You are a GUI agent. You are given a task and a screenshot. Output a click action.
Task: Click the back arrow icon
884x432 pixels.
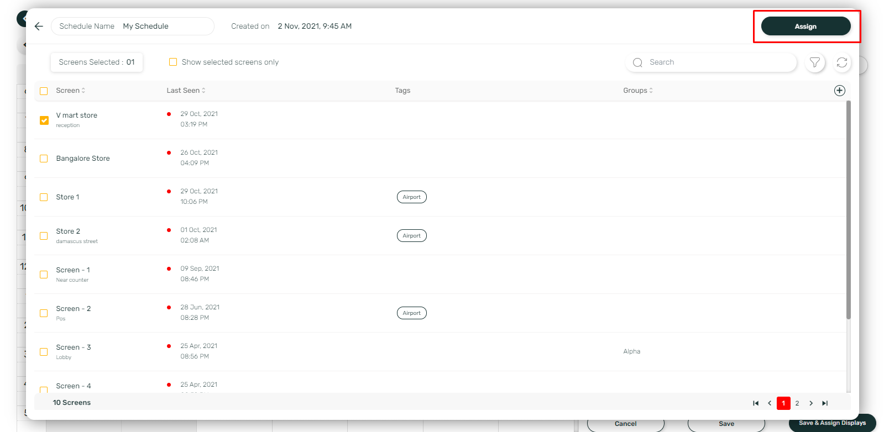click(39, 26)
